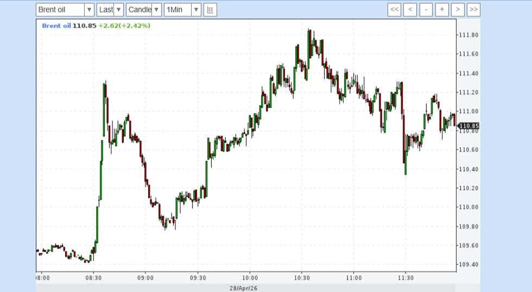Image resolution: width=532 pixels, height=292 pixels.
Task: Click the 111.40 price axis label
Action: tap(468, 73)
